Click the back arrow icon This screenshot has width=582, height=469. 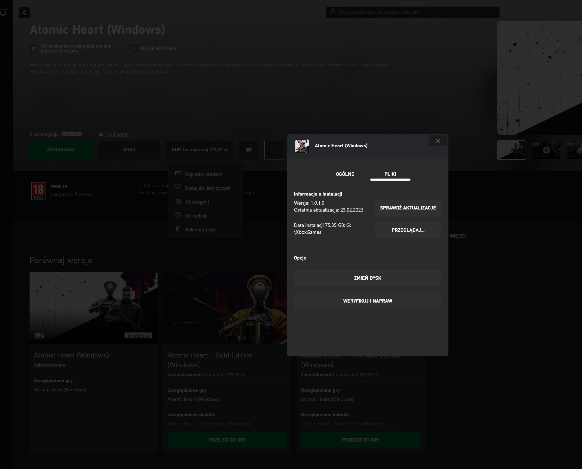click(24, 13)
